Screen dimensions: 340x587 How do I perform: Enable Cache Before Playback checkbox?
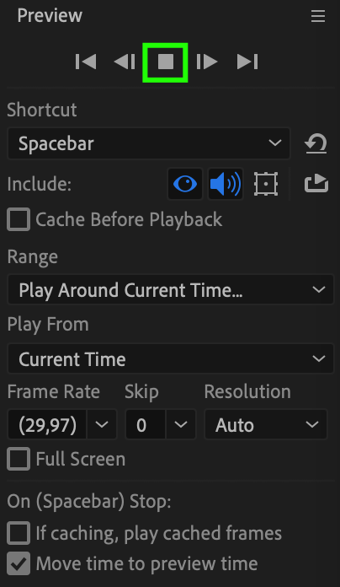pyautogui.click(x=19, y=219)
